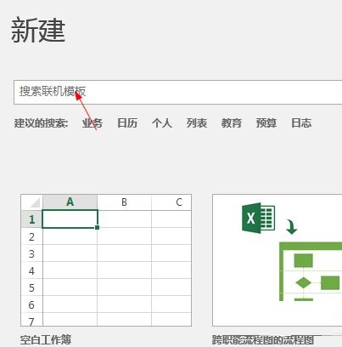Click the search online templates input field
This screenshot has height=347, width=342.
pyautogui.click(x=177, y=92)
